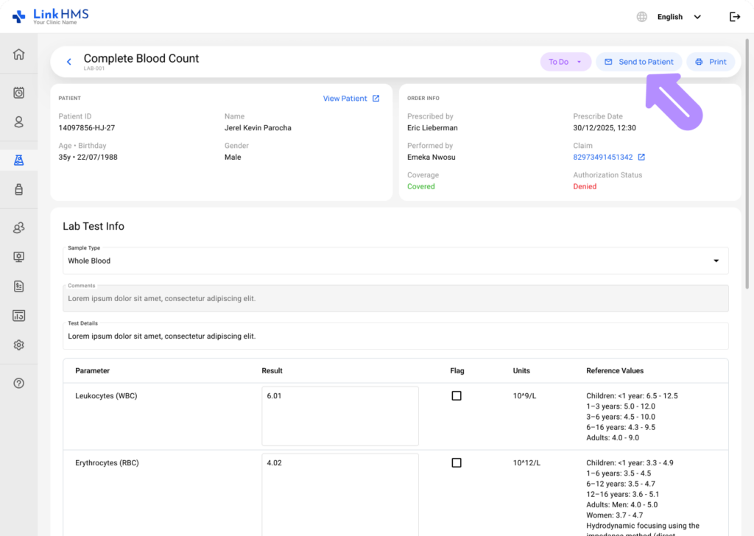
Task: Open the reports chart sidebar icon
Action: 18,316
